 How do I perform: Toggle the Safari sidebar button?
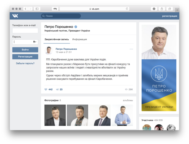tap(37, 9)
